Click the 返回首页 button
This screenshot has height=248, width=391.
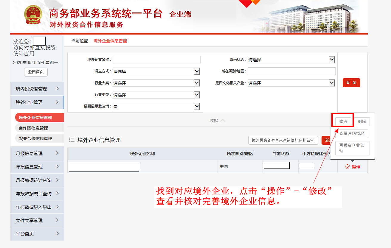pos(36,72)
